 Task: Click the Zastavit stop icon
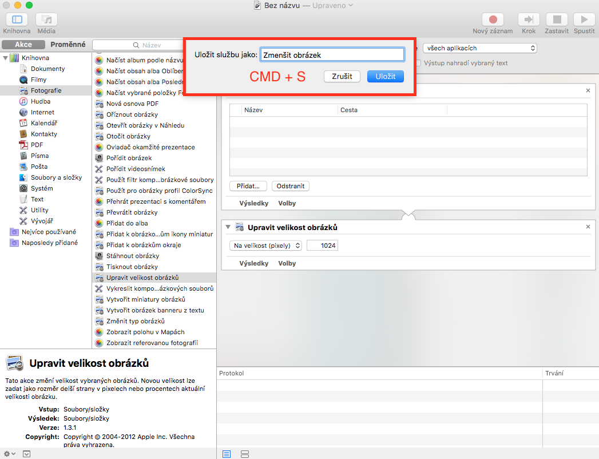coord(557,19)
